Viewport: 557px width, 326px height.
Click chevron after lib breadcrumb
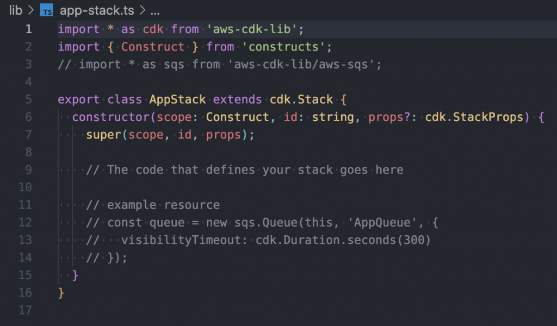[x=31, y=10]
